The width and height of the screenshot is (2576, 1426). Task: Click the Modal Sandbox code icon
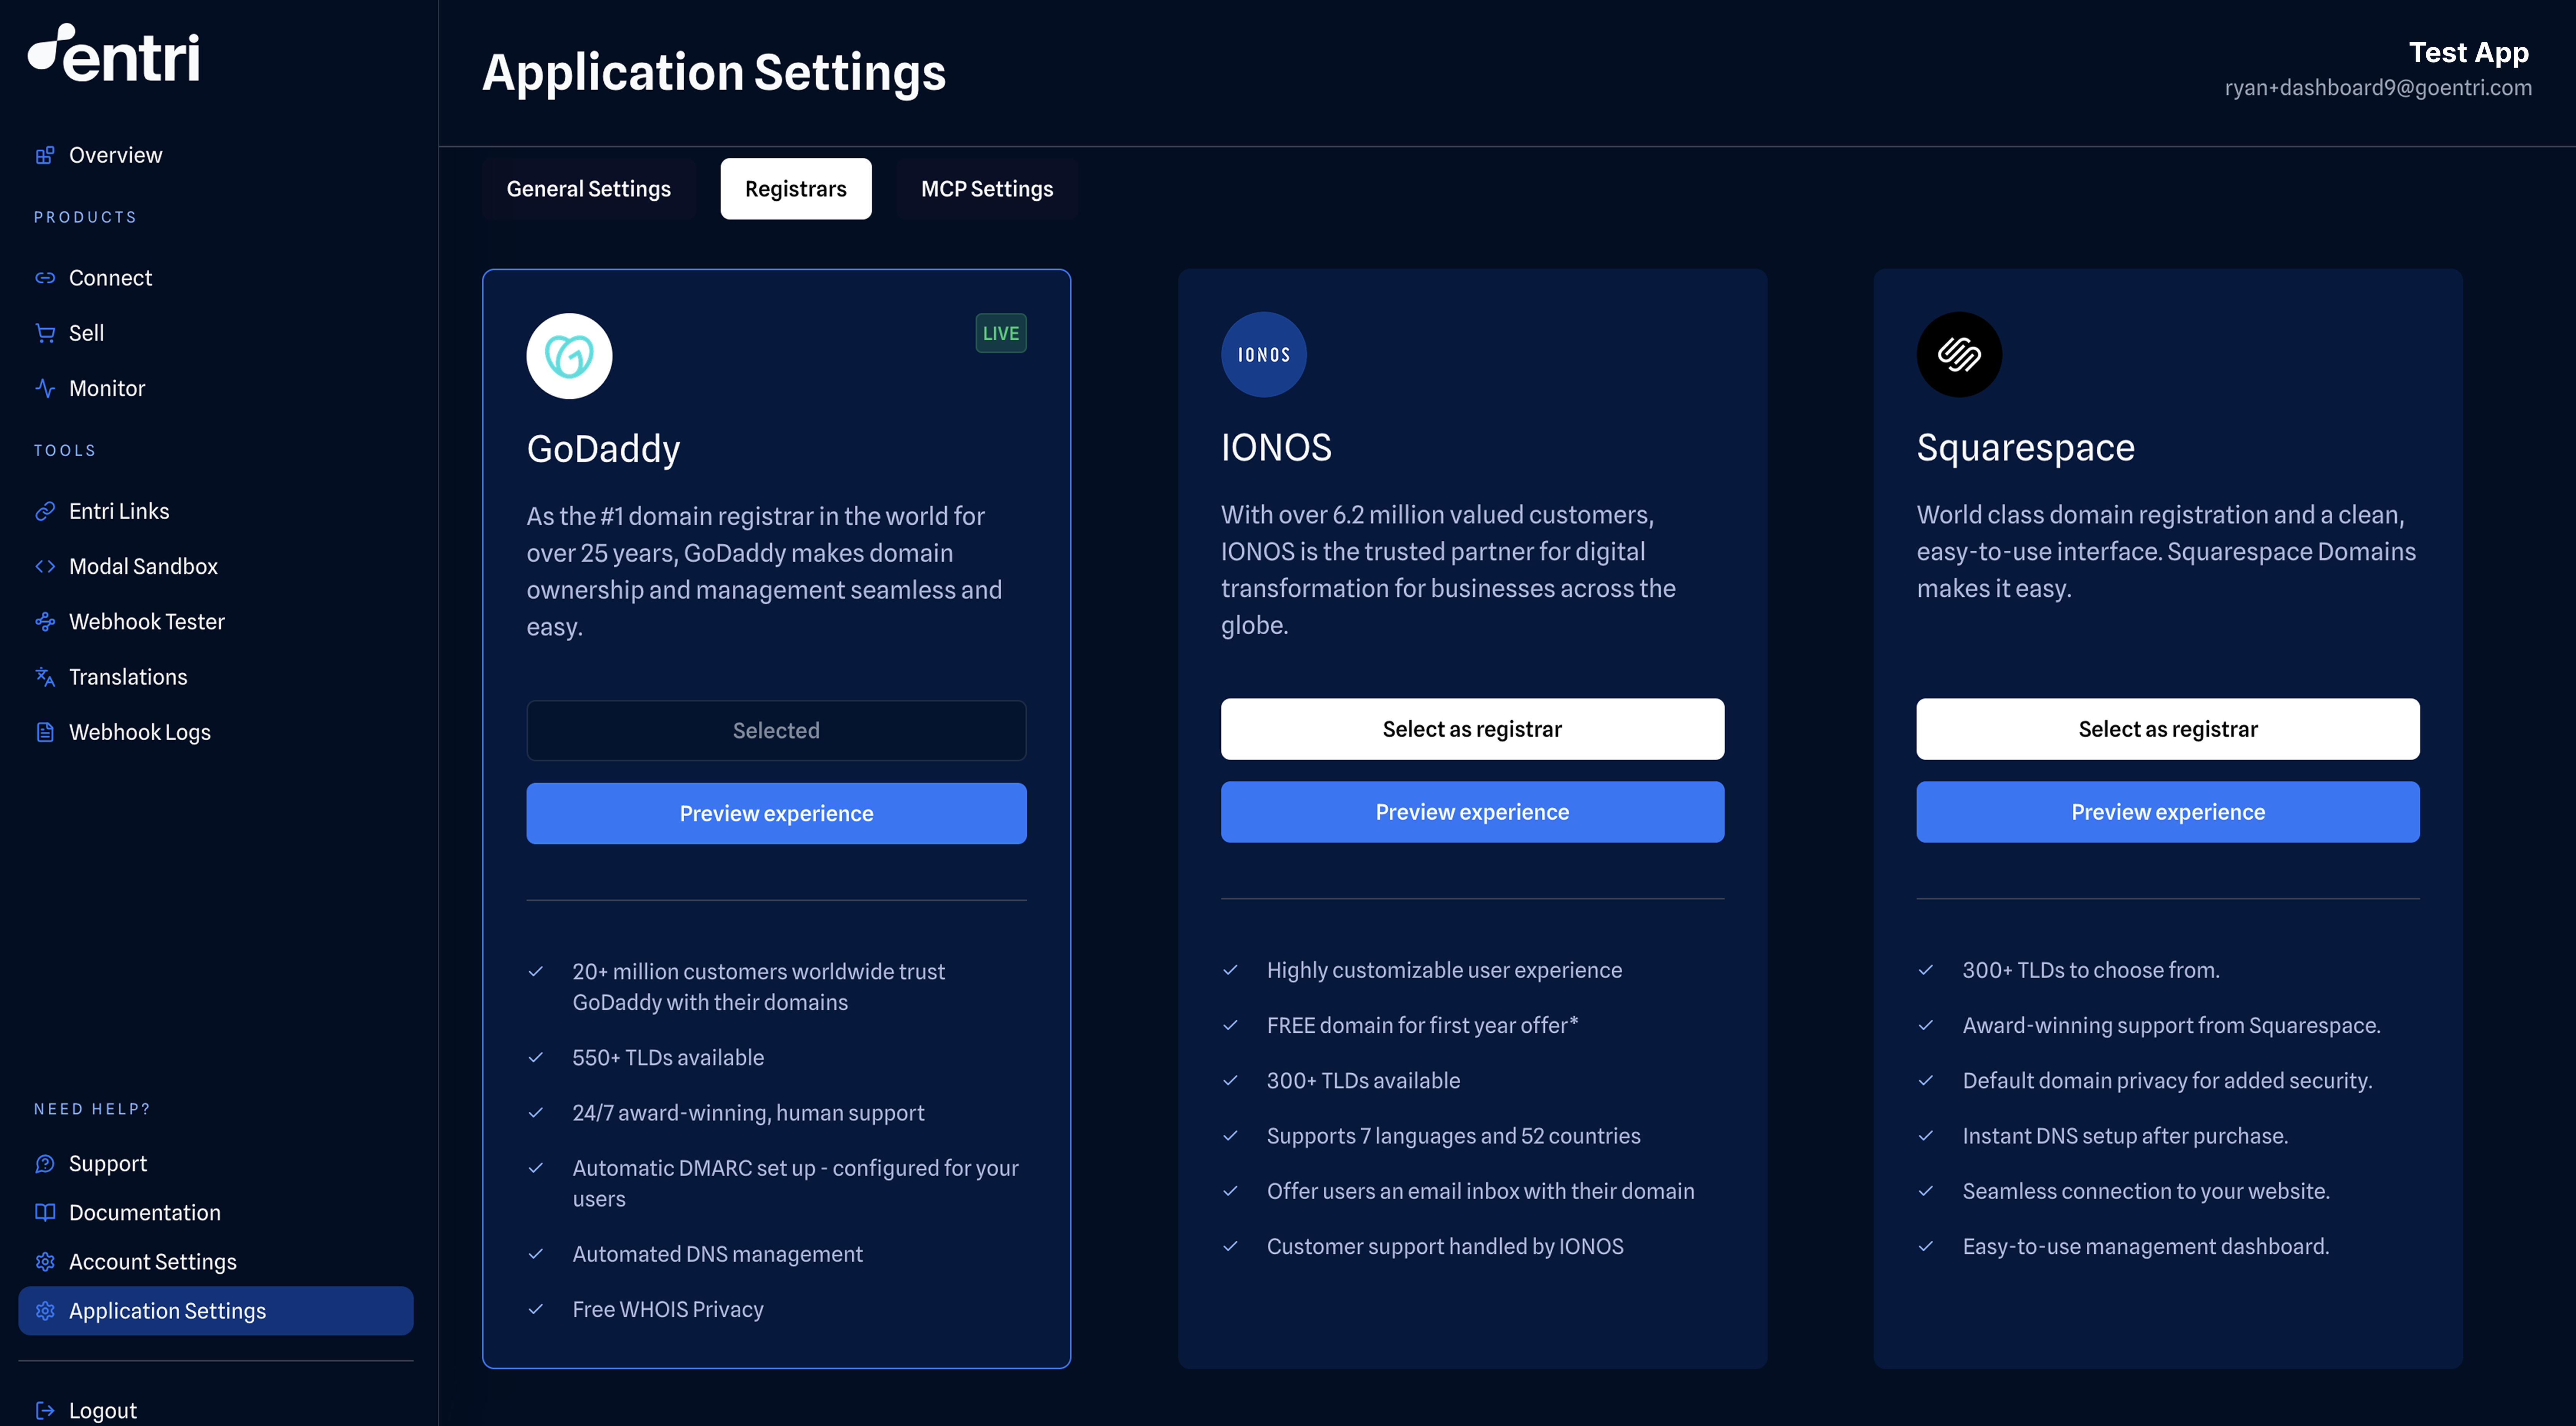tap(45, 566)
